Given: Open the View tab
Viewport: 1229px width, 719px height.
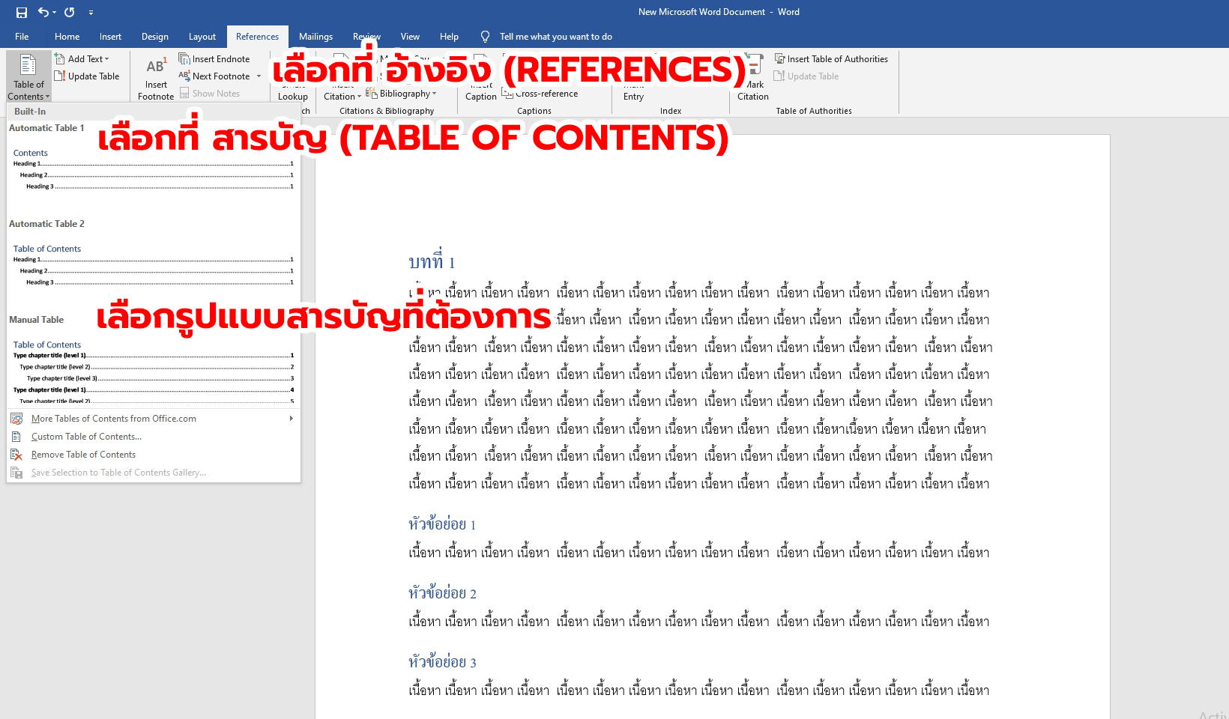Looking at the screenshot, I should [410, 36].
